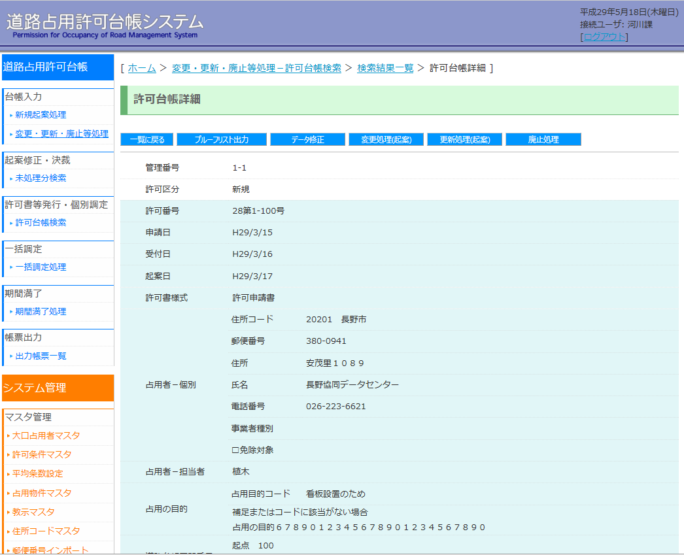Open 一括調定処理 sidebar link
The image size is (684, 555).
click(41, 267)
